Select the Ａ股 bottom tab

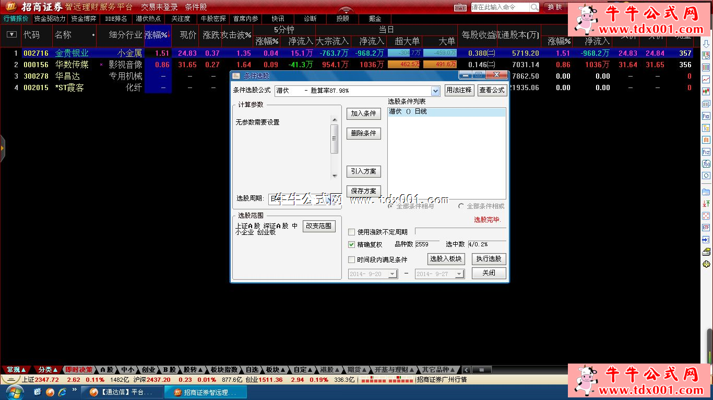tap(107, 370)
